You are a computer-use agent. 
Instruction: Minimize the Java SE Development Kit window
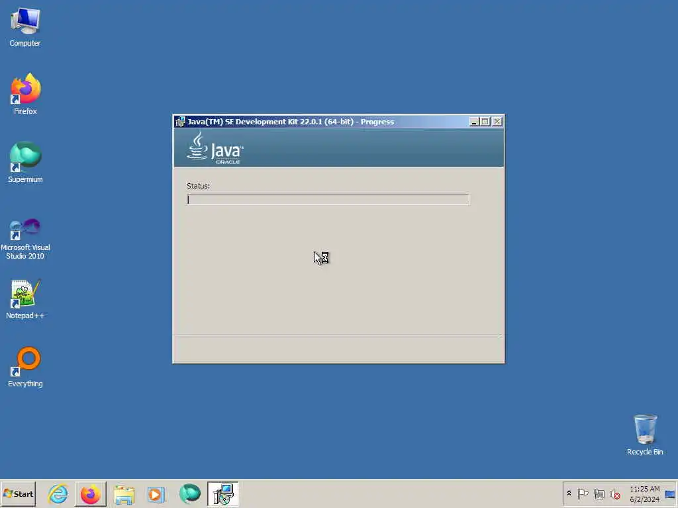(x=474, y=122)
